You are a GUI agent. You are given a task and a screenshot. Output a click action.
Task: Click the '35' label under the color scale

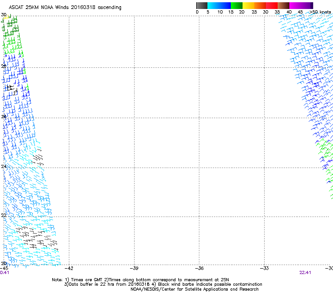[277, 12]
